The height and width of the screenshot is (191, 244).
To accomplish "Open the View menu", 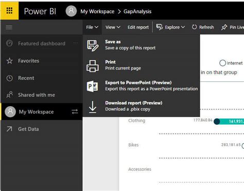I will click(x=113, y=27).
